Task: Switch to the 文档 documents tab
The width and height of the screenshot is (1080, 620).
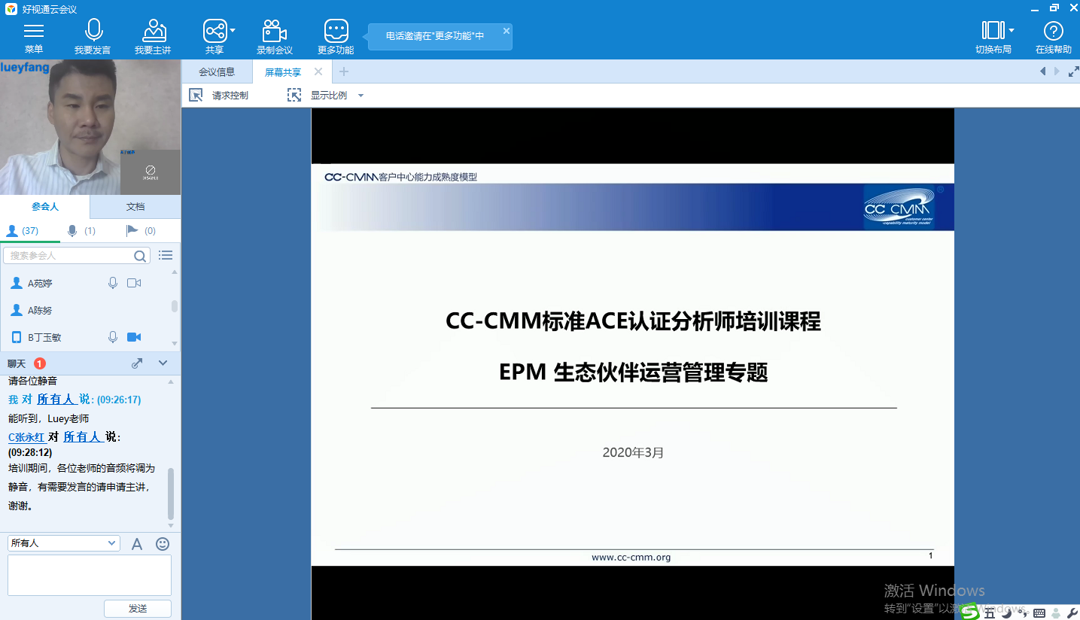Action: [x=135, y=206]
